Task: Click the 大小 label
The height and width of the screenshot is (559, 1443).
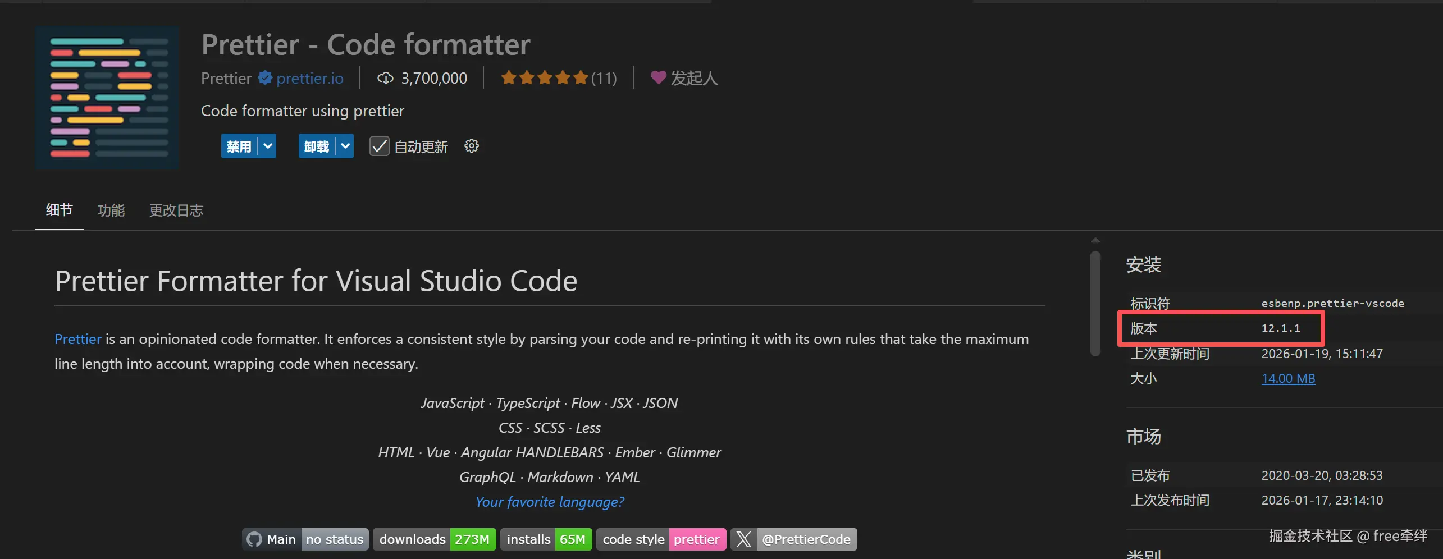Action: tap(1143, 378)
